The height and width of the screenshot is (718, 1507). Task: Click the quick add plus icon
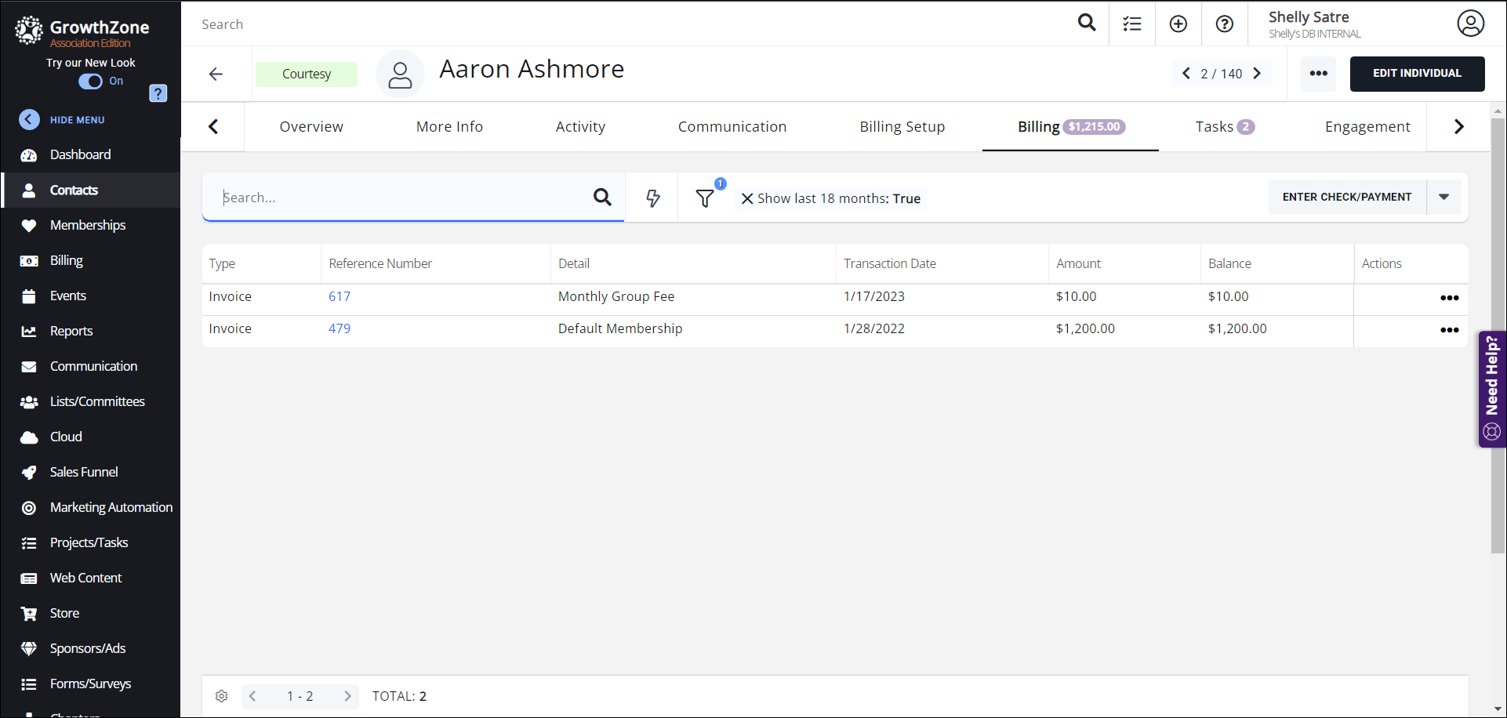click(1178, 24)
